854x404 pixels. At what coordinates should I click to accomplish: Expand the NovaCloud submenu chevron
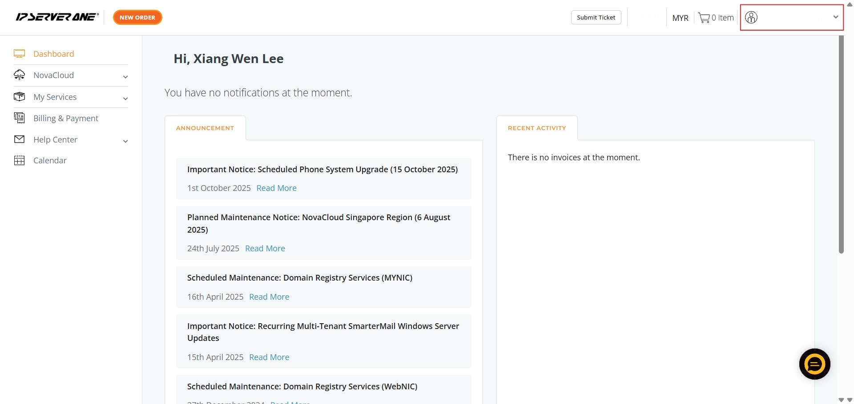(125, 77)
